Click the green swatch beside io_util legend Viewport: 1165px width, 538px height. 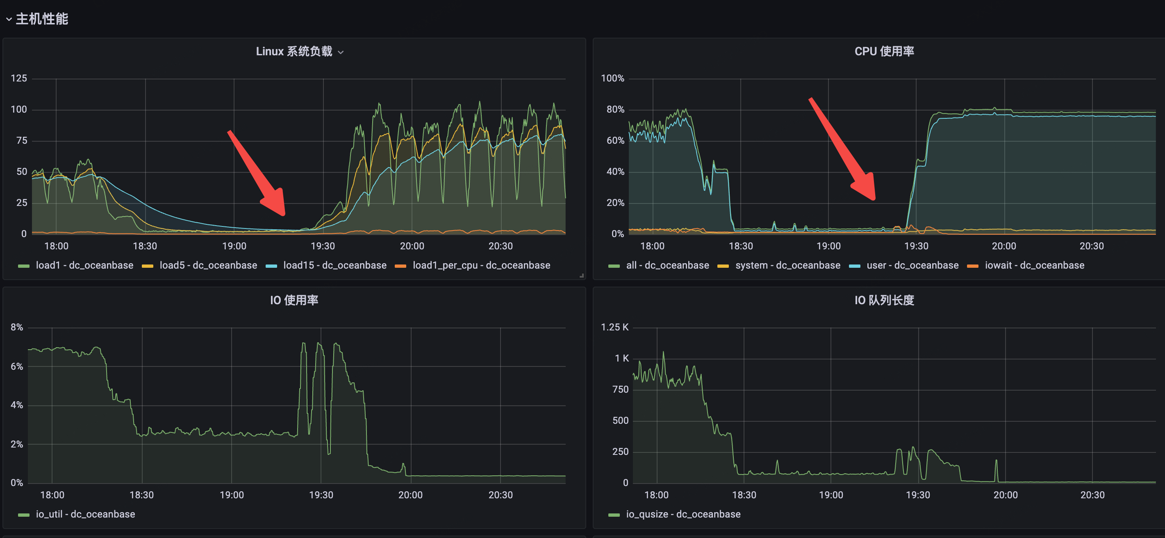pyautogui.click(x=23, y=515)
